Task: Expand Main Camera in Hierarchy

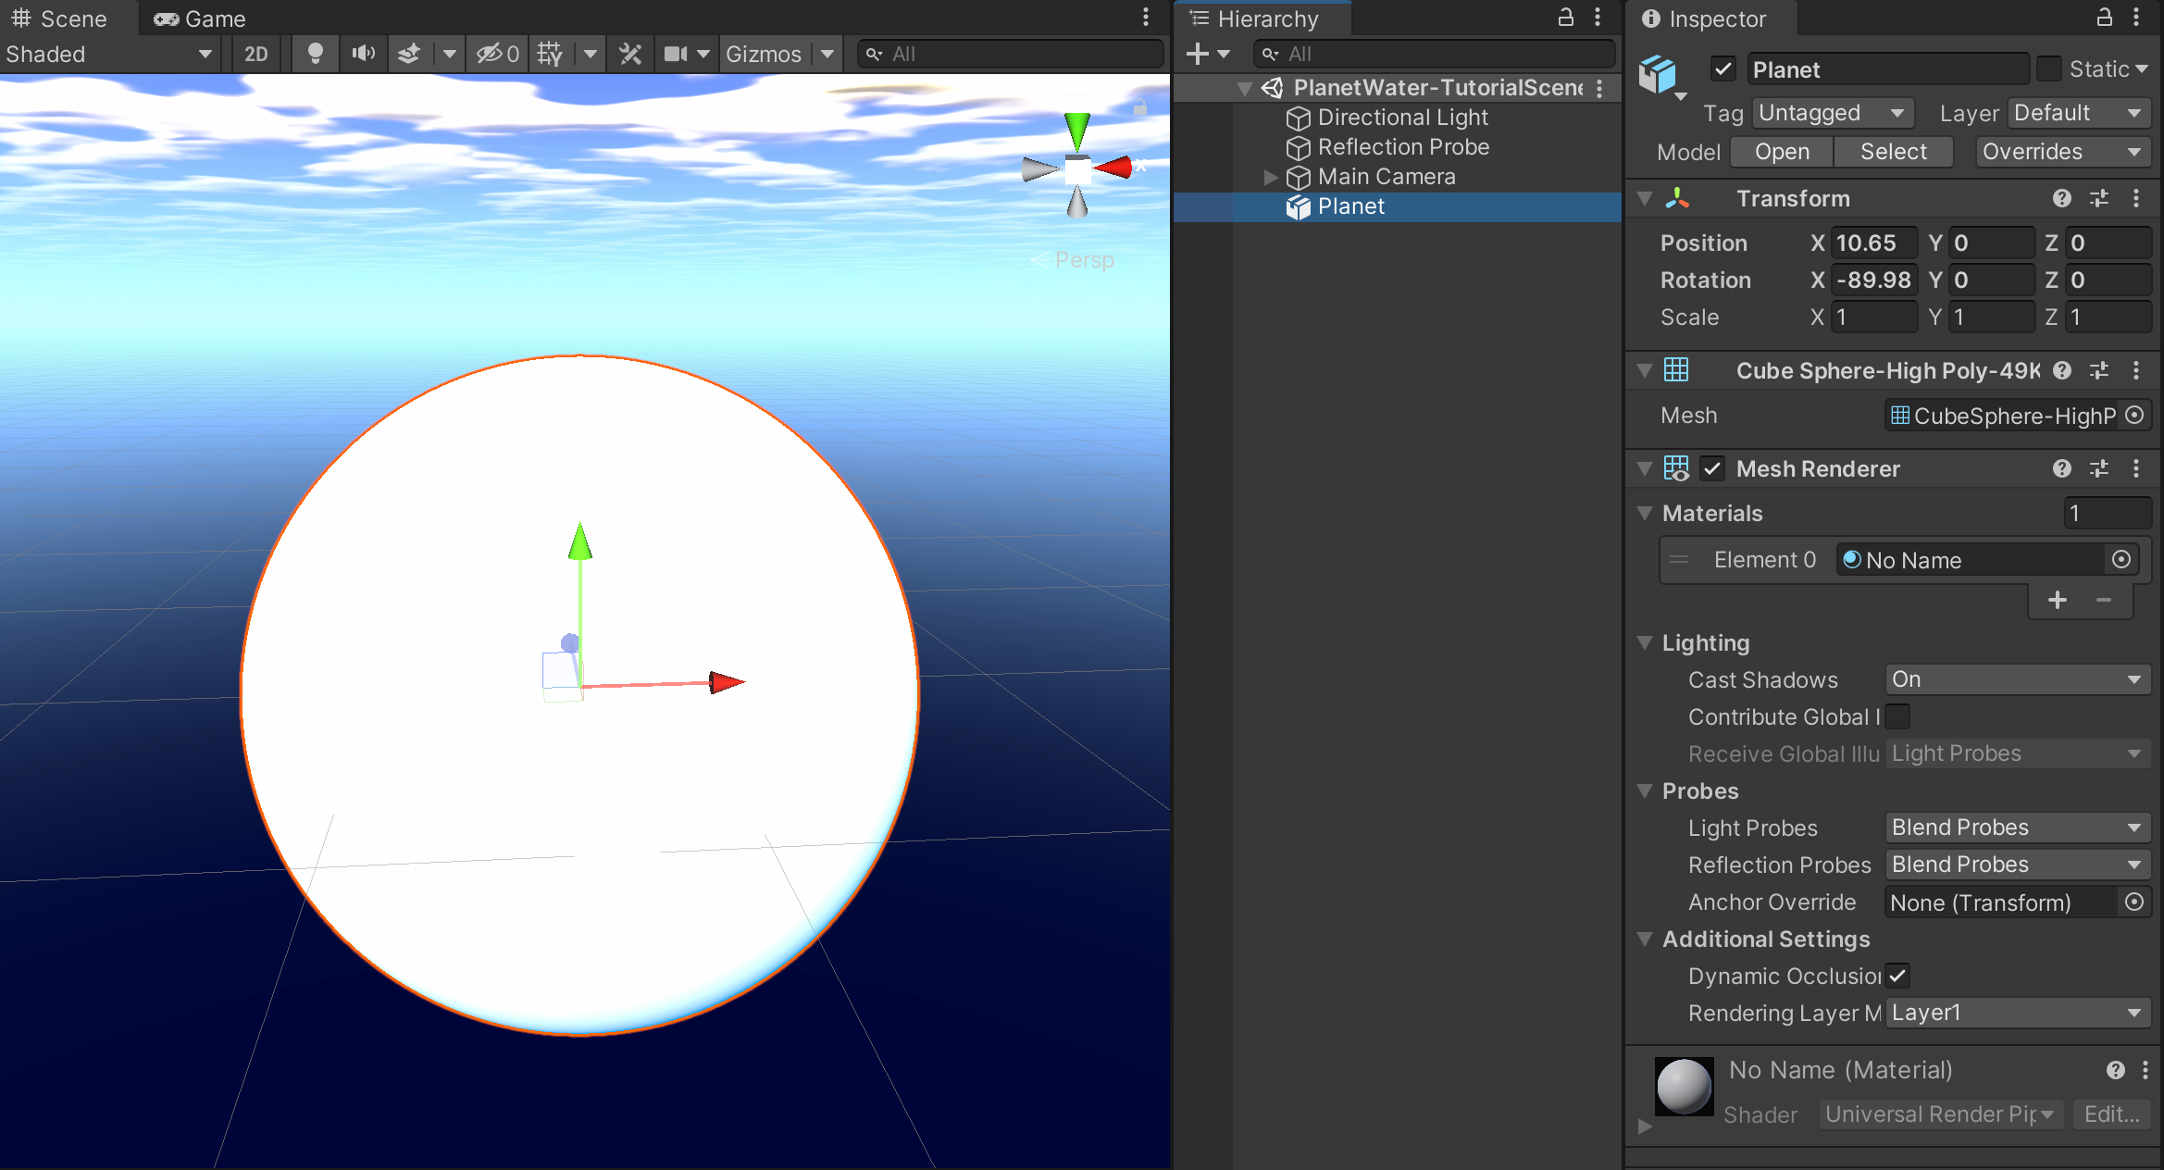Action: pyautogui.click(x=1272, y=177)
